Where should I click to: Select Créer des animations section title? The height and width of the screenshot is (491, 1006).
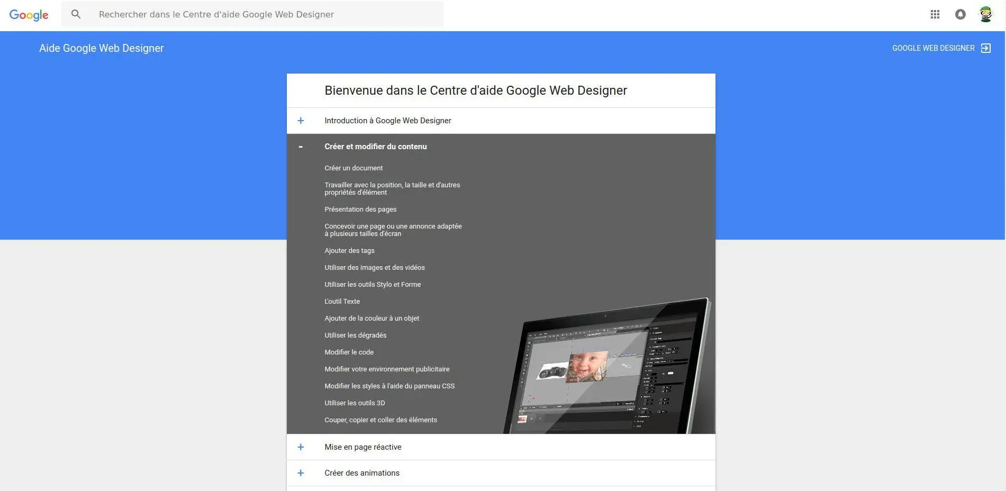[x=362, y=473]
